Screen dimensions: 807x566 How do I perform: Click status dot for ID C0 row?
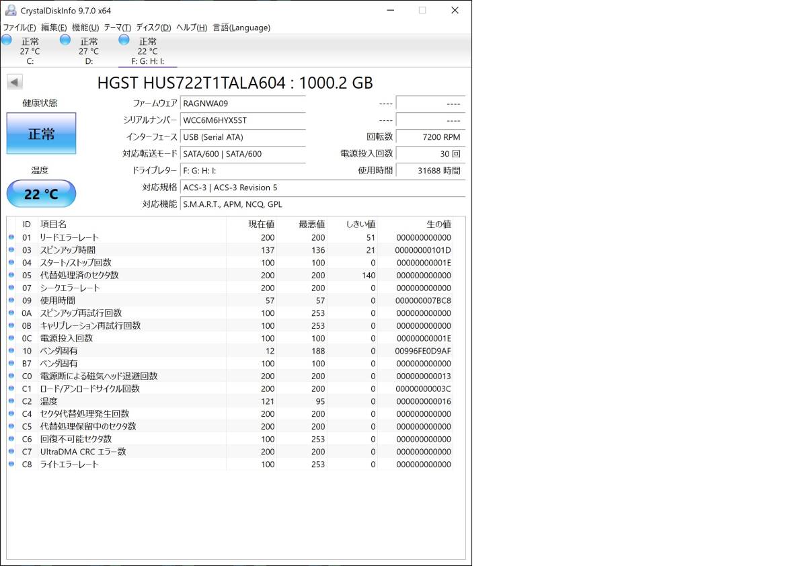pyautogui.click(x=11, y=376)
